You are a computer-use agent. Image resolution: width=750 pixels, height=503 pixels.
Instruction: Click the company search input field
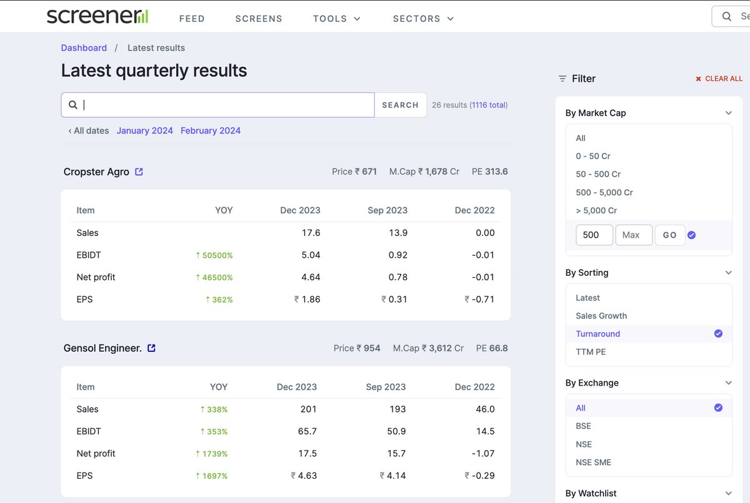[x=217, y=105]
